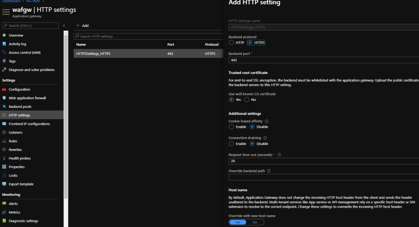Open the Rewrites menu item
The image size is (419, 227).
[x=15, y=149]
